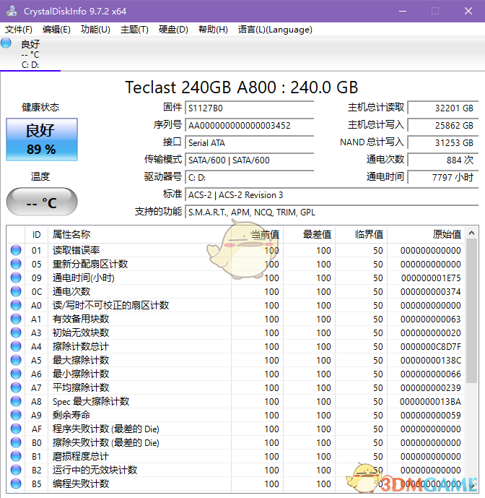Click the blue status icon for attribute 01

[x=16, y=250]
